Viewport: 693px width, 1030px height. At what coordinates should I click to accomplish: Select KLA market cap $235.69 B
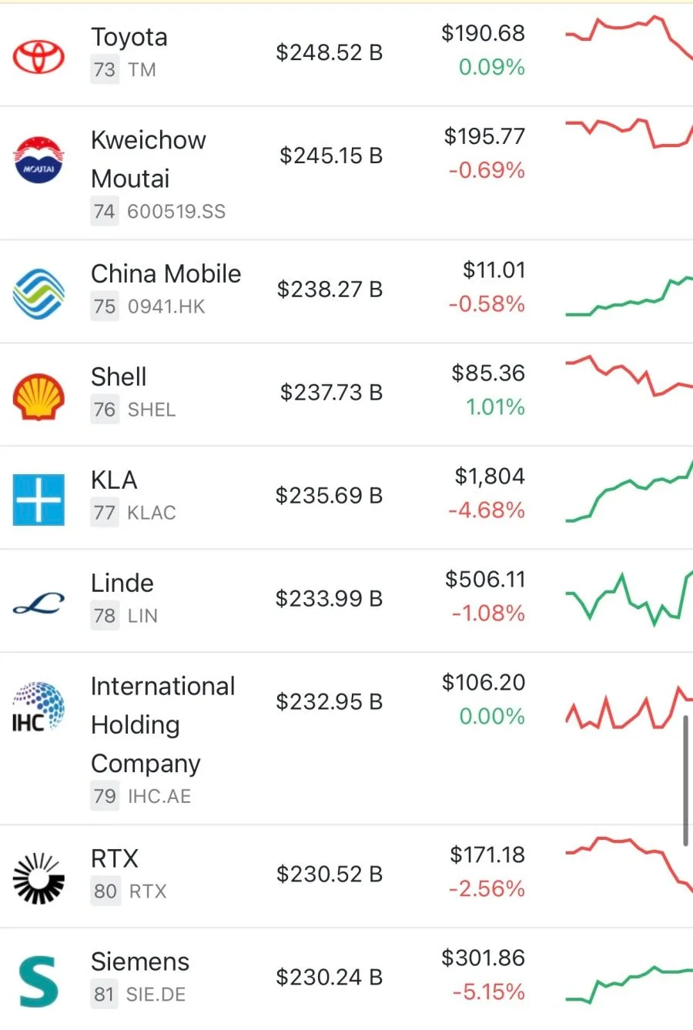coord(330,495)
